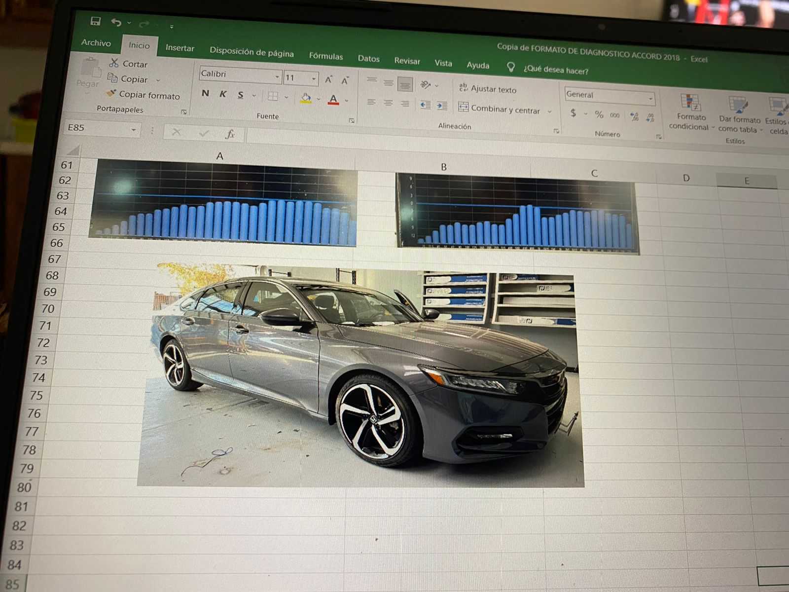Image resolution: width=789 pixels, height=592 pixels.
Task: Open Combinar y centrar dropdown arrow
Action: pos(549,111)
